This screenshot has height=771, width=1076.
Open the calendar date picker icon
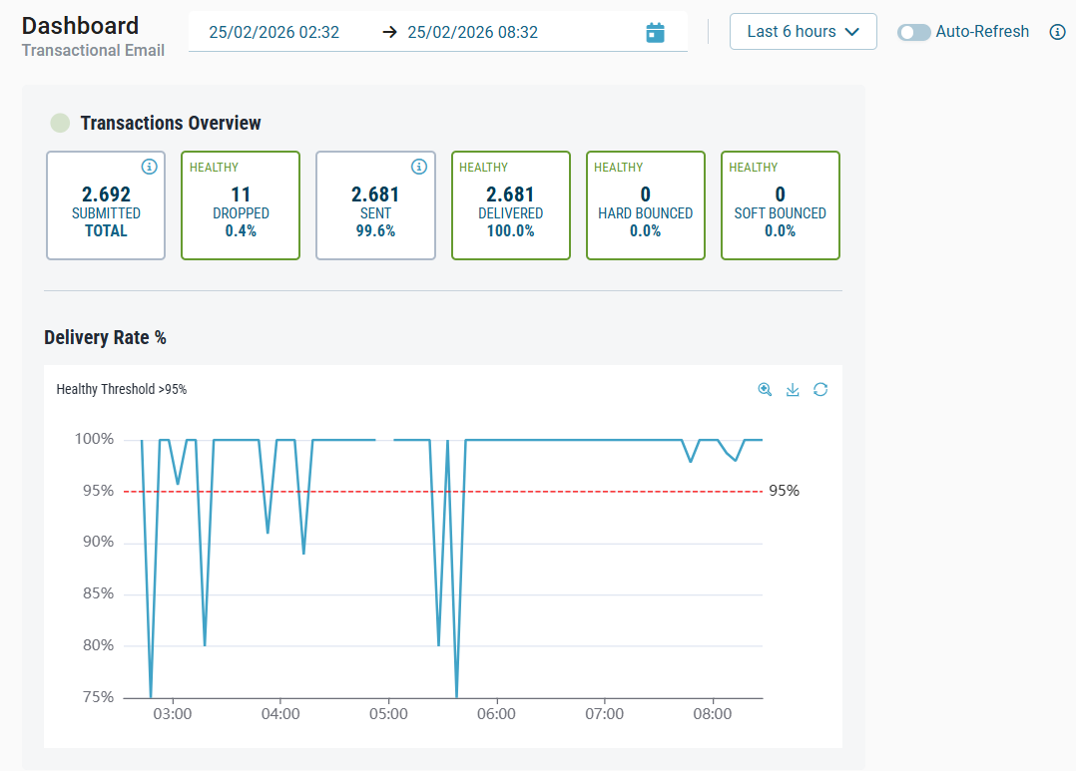[x=655, y=33]
